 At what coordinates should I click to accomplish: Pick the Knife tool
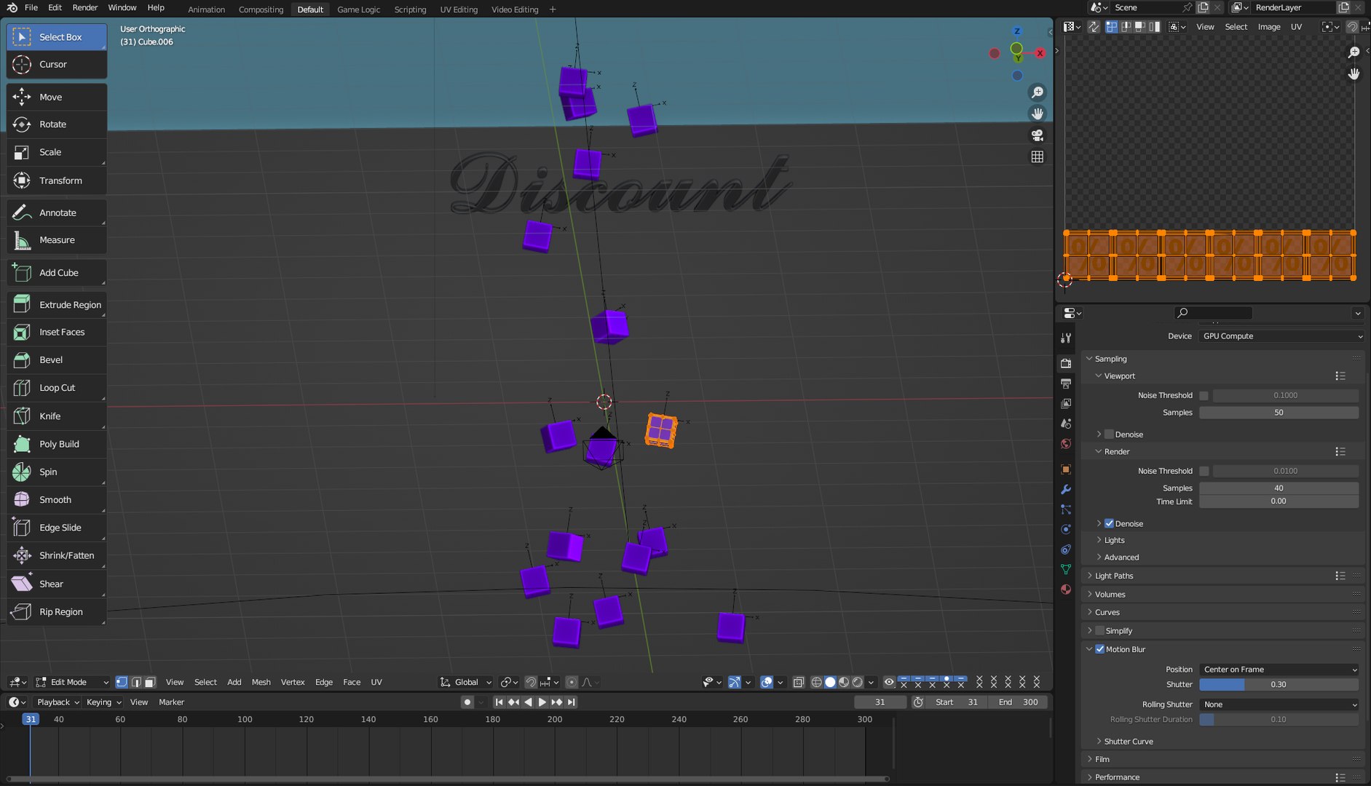57,416
